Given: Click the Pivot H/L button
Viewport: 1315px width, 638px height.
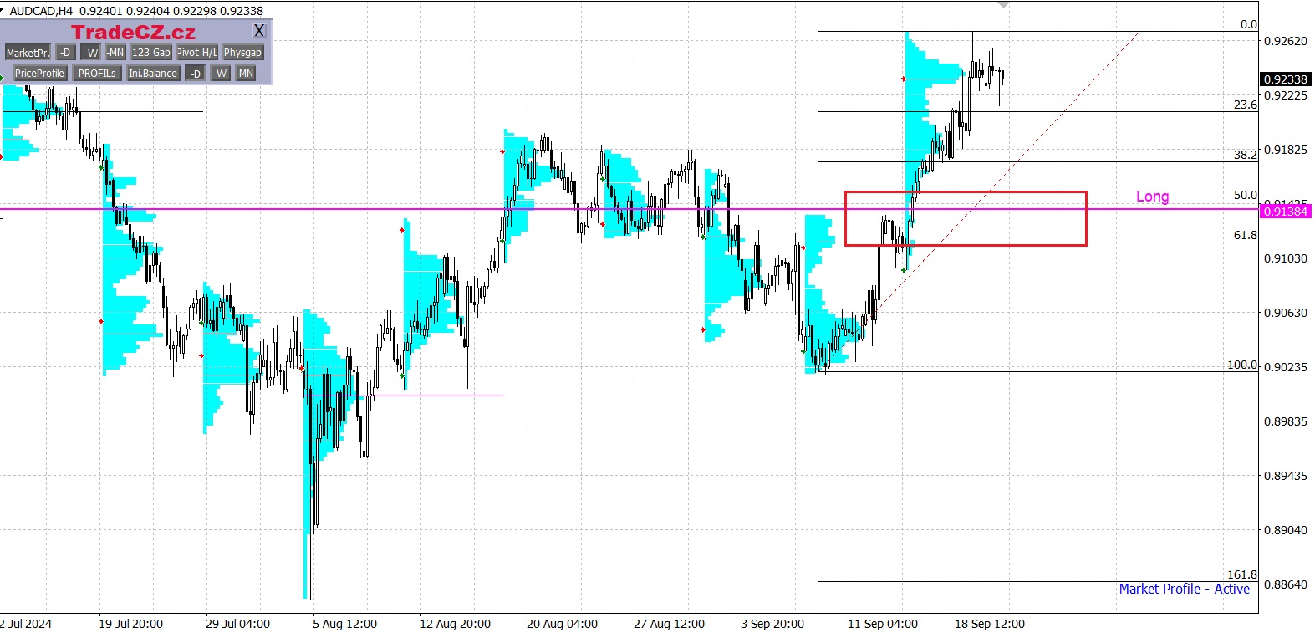Looking at the screenshot, I should click(197, 53).
